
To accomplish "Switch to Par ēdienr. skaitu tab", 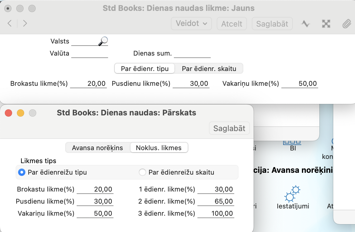I will (209, 68).
